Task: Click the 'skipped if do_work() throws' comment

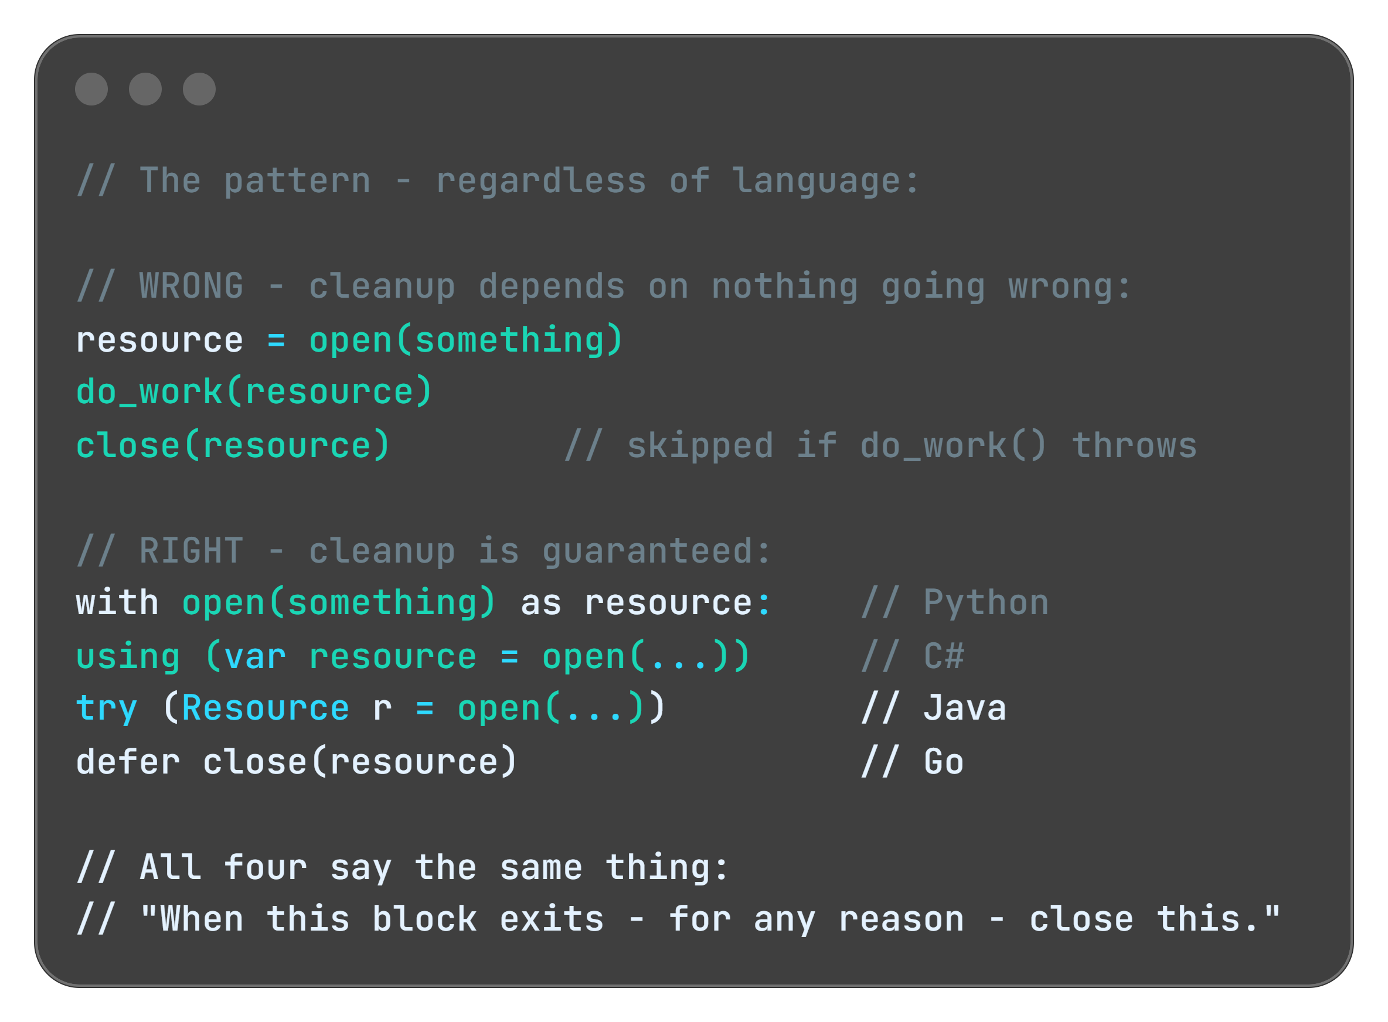Action: coord(880,446)
